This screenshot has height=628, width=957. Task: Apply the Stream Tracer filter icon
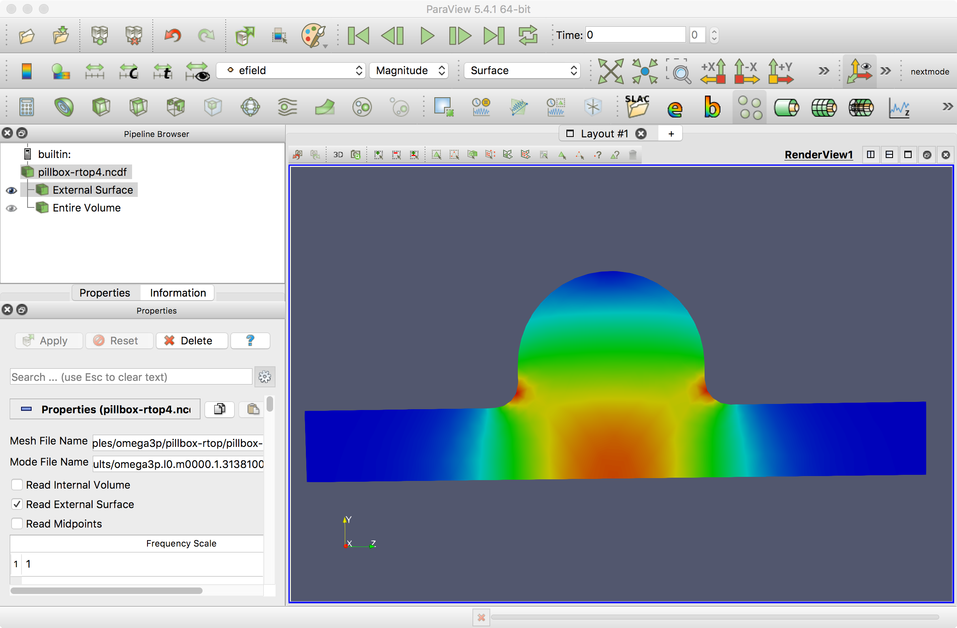pos(287,107)
